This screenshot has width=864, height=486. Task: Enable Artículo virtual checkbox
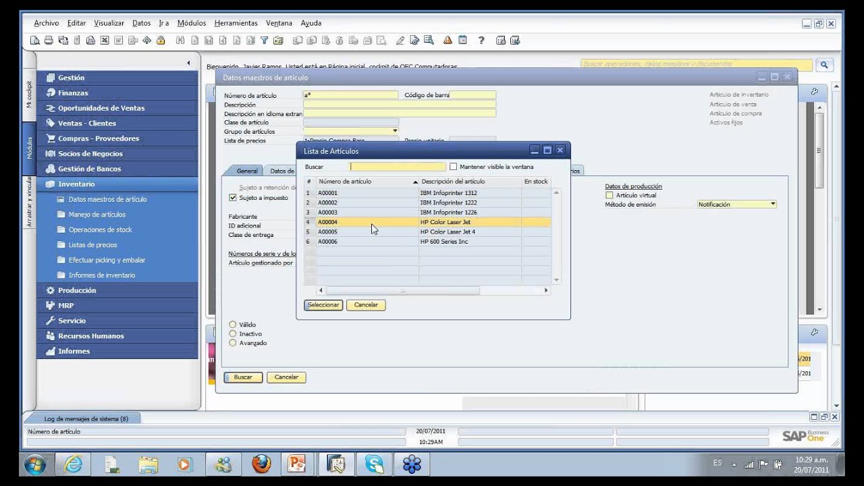click(x=610, y=195)
